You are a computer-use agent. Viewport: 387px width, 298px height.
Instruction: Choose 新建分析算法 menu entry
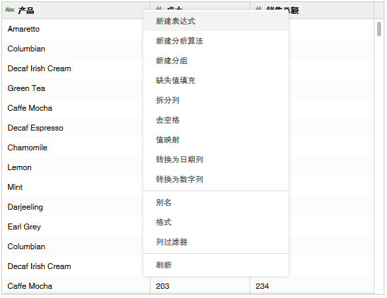(216, 41)
